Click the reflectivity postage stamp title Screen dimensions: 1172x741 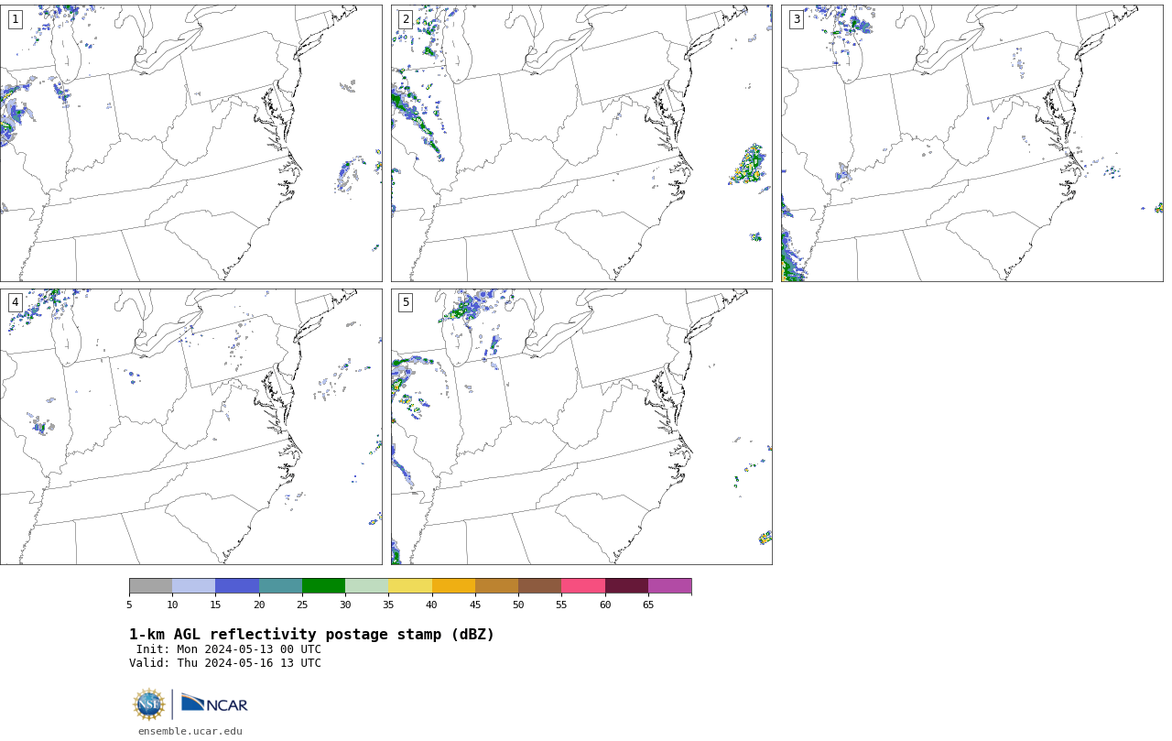tap(311, 635)
